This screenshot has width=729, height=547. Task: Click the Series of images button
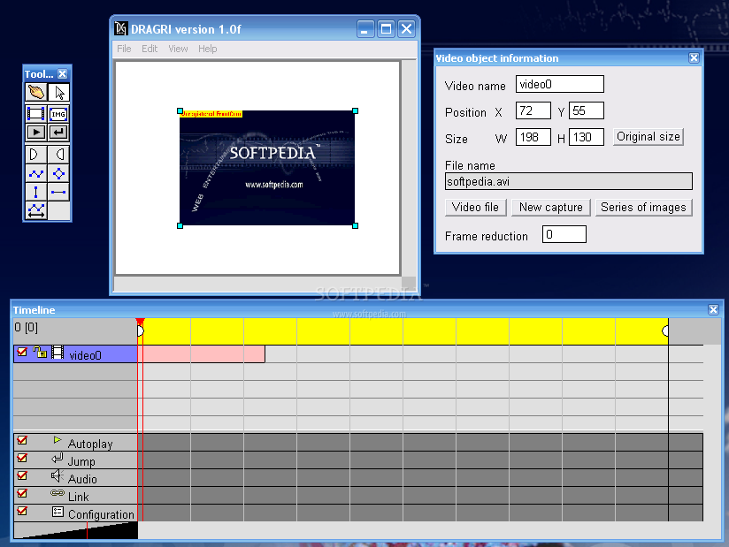643,207
